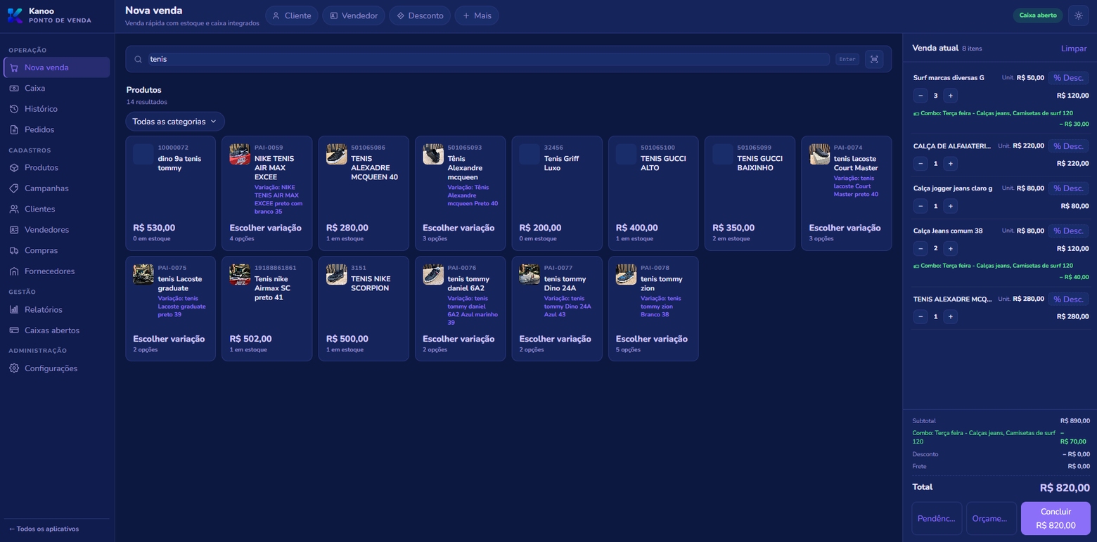The width and height of the screenshot is (1097, 542).
Task: Open Relatórios under Gestão
Action: pyautogui.click(x=57, y=309)
